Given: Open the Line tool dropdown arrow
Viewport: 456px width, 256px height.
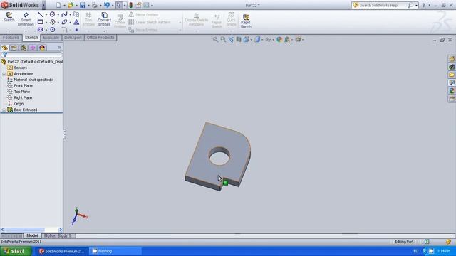Looking at the screenshot, I should [46, 14].
